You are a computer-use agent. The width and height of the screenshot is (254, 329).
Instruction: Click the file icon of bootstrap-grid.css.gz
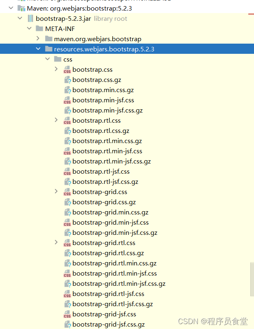[x=67, y=202]
